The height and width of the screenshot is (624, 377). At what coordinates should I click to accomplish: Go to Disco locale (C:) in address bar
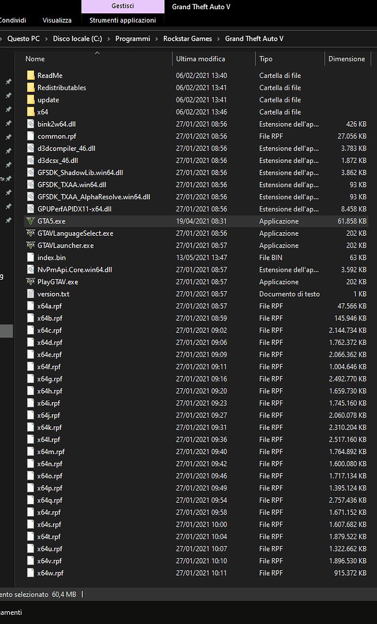[x=77, y=38]
